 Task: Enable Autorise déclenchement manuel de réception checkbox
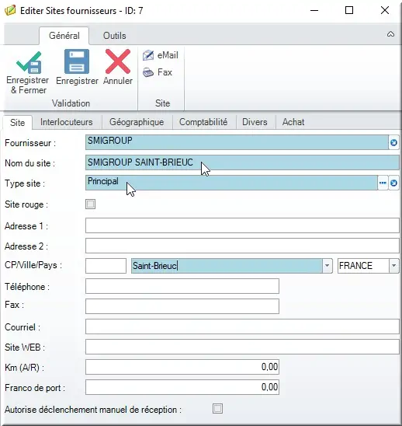[217, 408]
